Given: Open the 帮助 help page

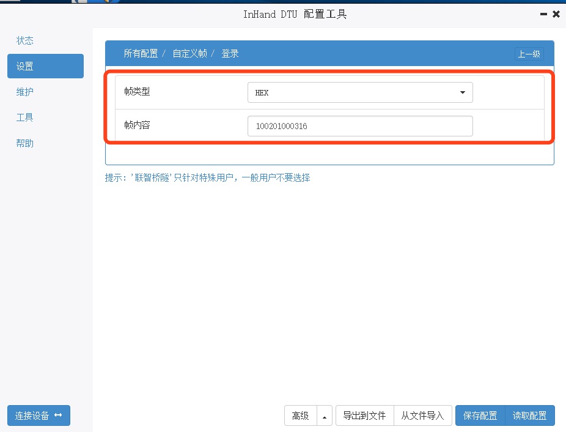Looking at the screenshot, I should pos(25,143).
